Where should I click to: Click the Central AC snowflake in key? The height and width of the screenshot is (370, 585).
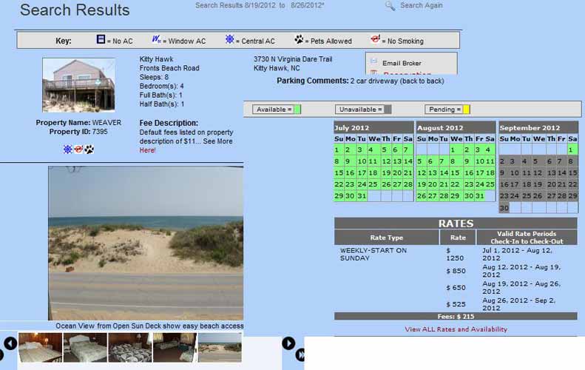(x=230, y=40)
